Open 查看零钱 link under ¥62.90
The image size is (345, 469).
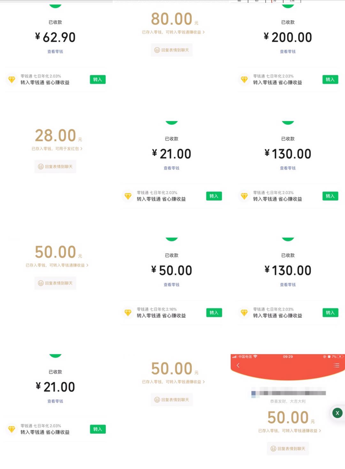click(x=55, y=52)
